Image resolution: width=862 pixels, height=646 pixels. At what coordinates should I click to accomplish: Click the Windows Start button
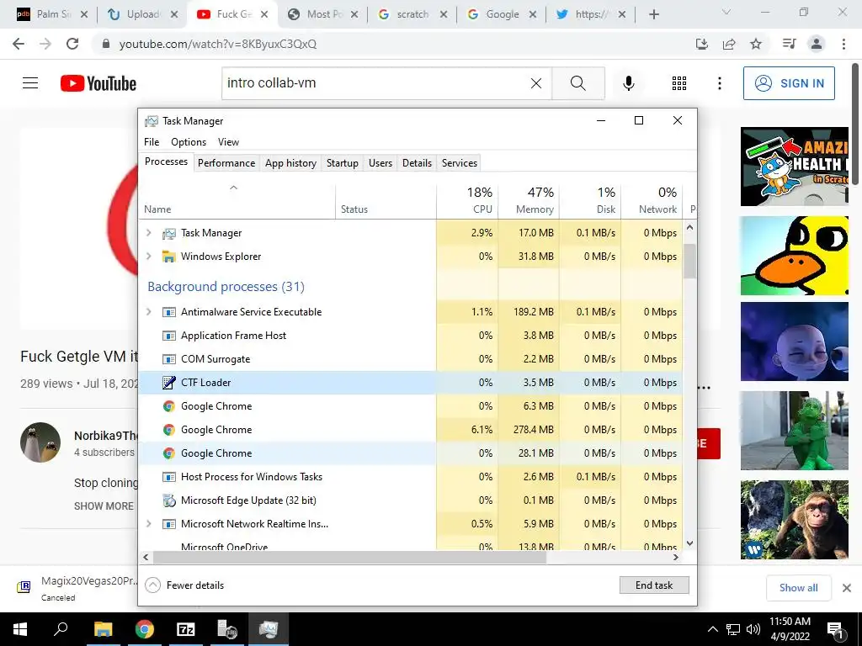tap(20, 629)
